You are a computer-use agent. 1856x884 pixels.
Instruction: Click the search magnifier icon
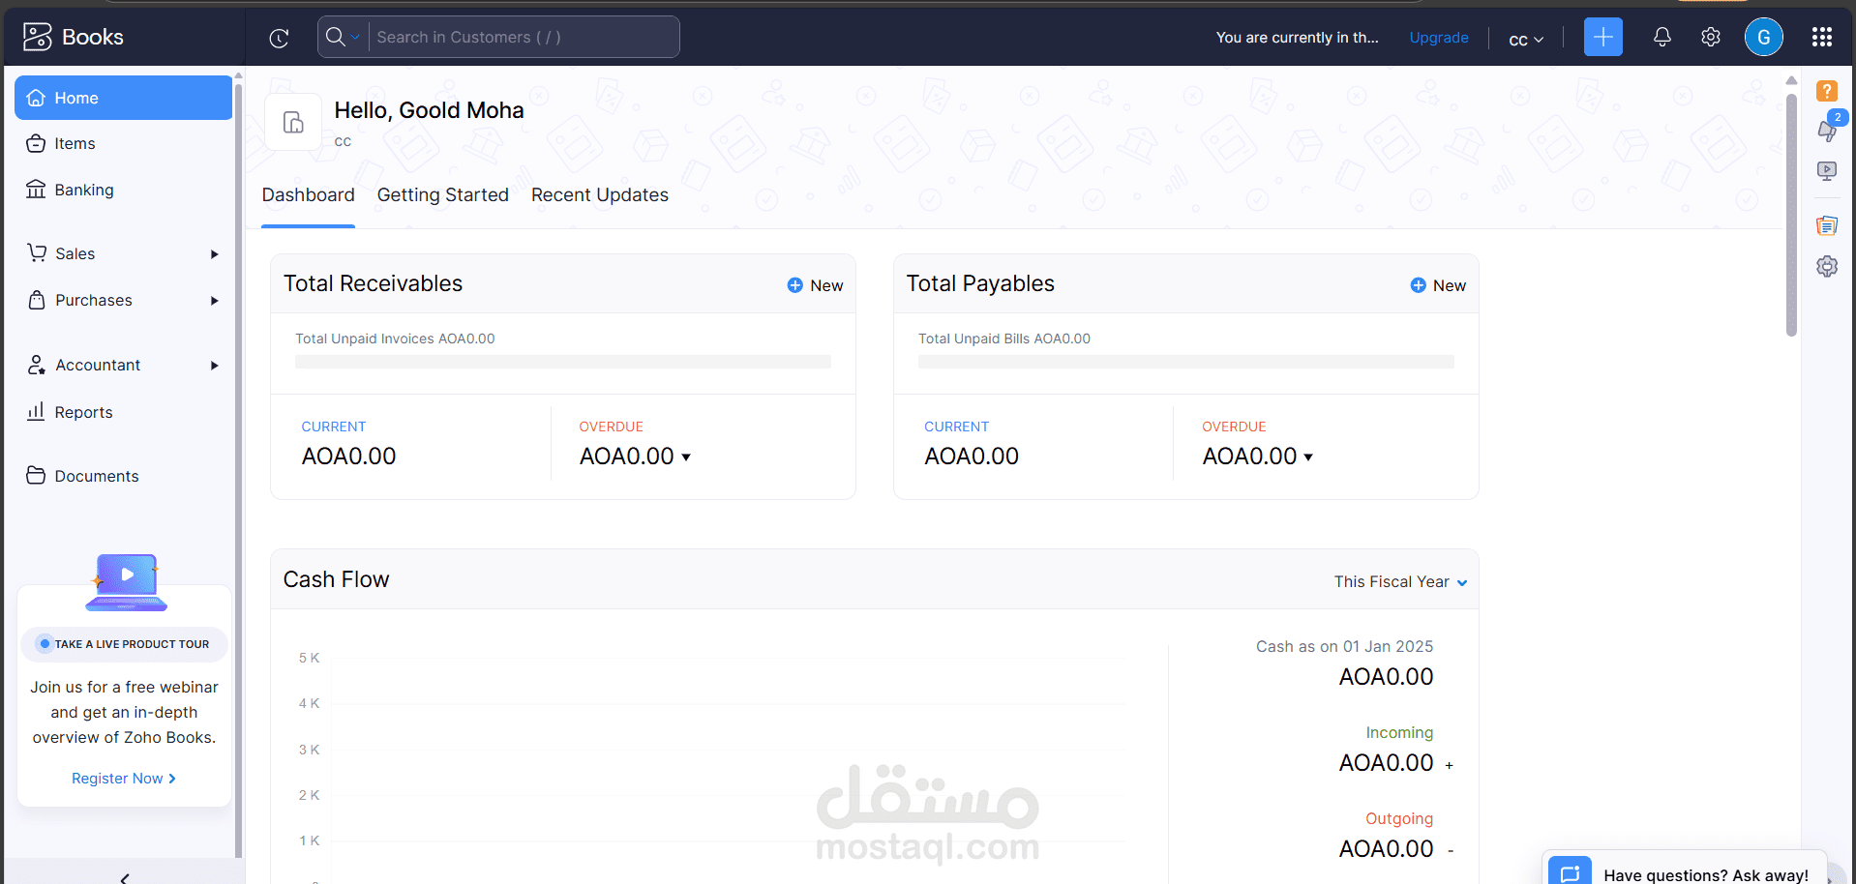tap(335, 37)
